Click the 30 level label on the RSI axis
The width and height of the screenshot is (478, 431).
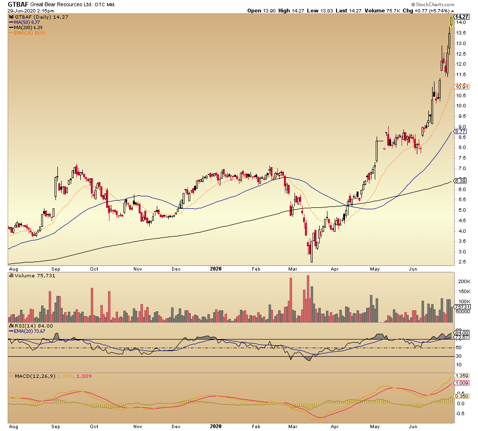(458, 356)
